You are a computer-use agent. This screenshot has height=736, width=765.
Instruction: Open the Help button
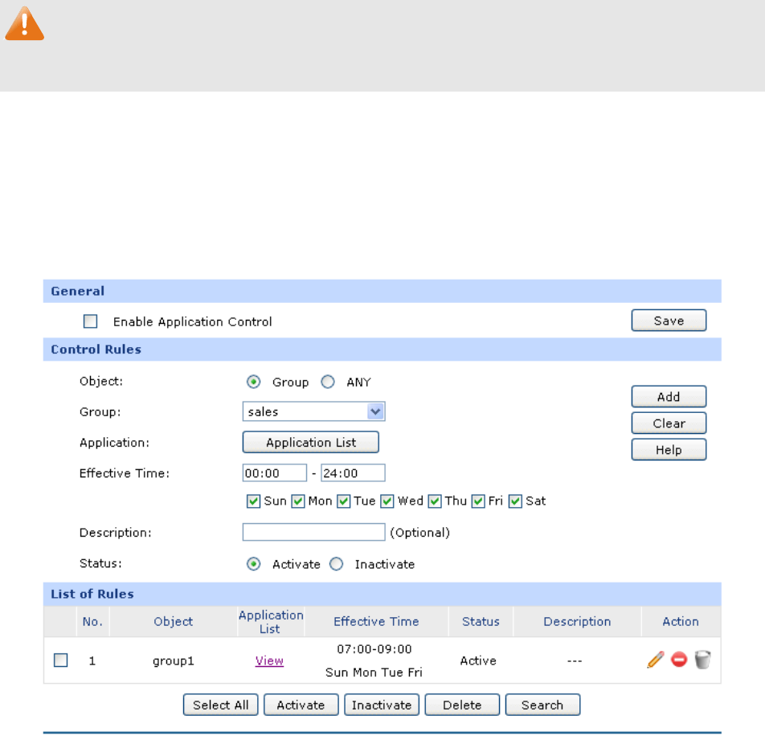(669, 450)
